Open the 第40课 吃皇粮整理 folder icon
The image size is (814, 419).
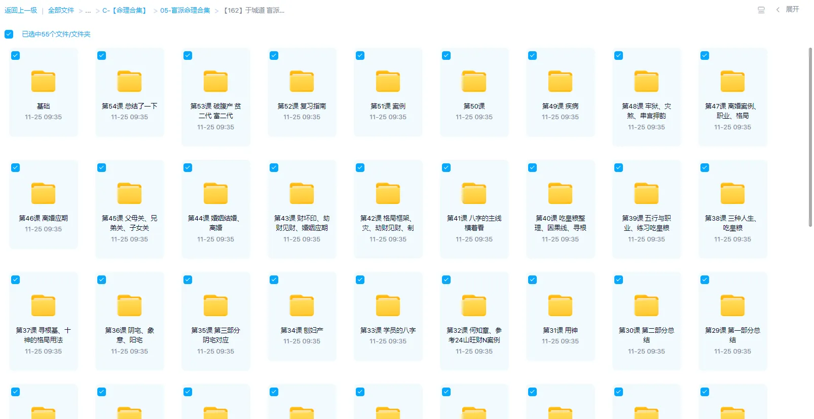pos(560,193)
